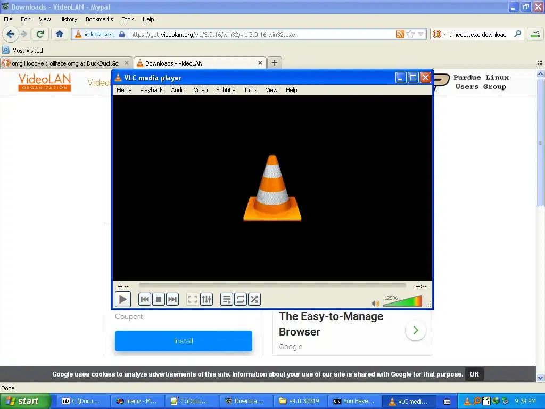Click the magnifier icon in system tray

tap(477, 402)
